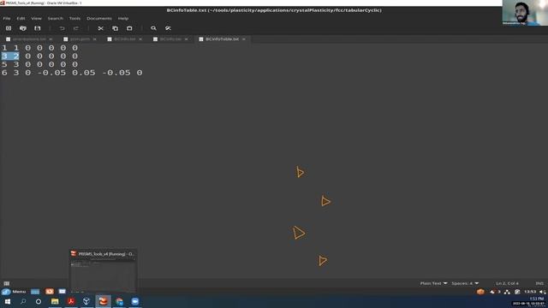The image size is (548, 308).
Task: Open the Documents menu
Action: pos(99,18)
